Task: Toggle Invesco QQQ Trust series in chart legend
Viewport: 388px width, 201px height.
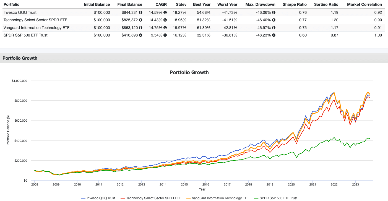Action: tap(98, 198)
